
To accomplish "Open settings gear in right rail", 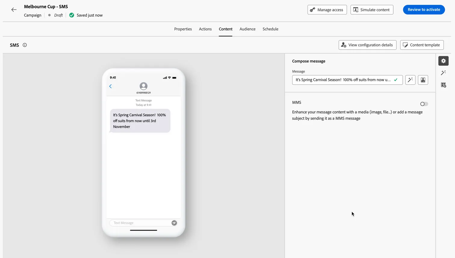I will pyautogui.click(x=443, y=61).
